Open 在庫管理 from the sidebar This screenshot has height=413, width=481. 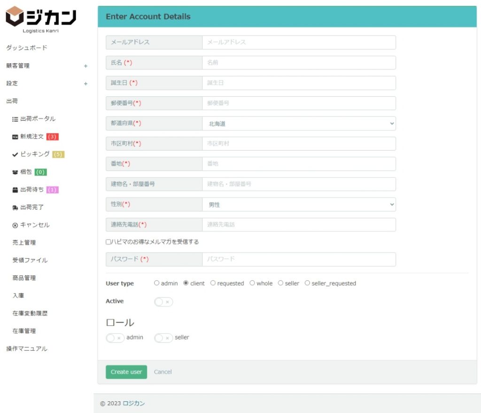[24, 331]
